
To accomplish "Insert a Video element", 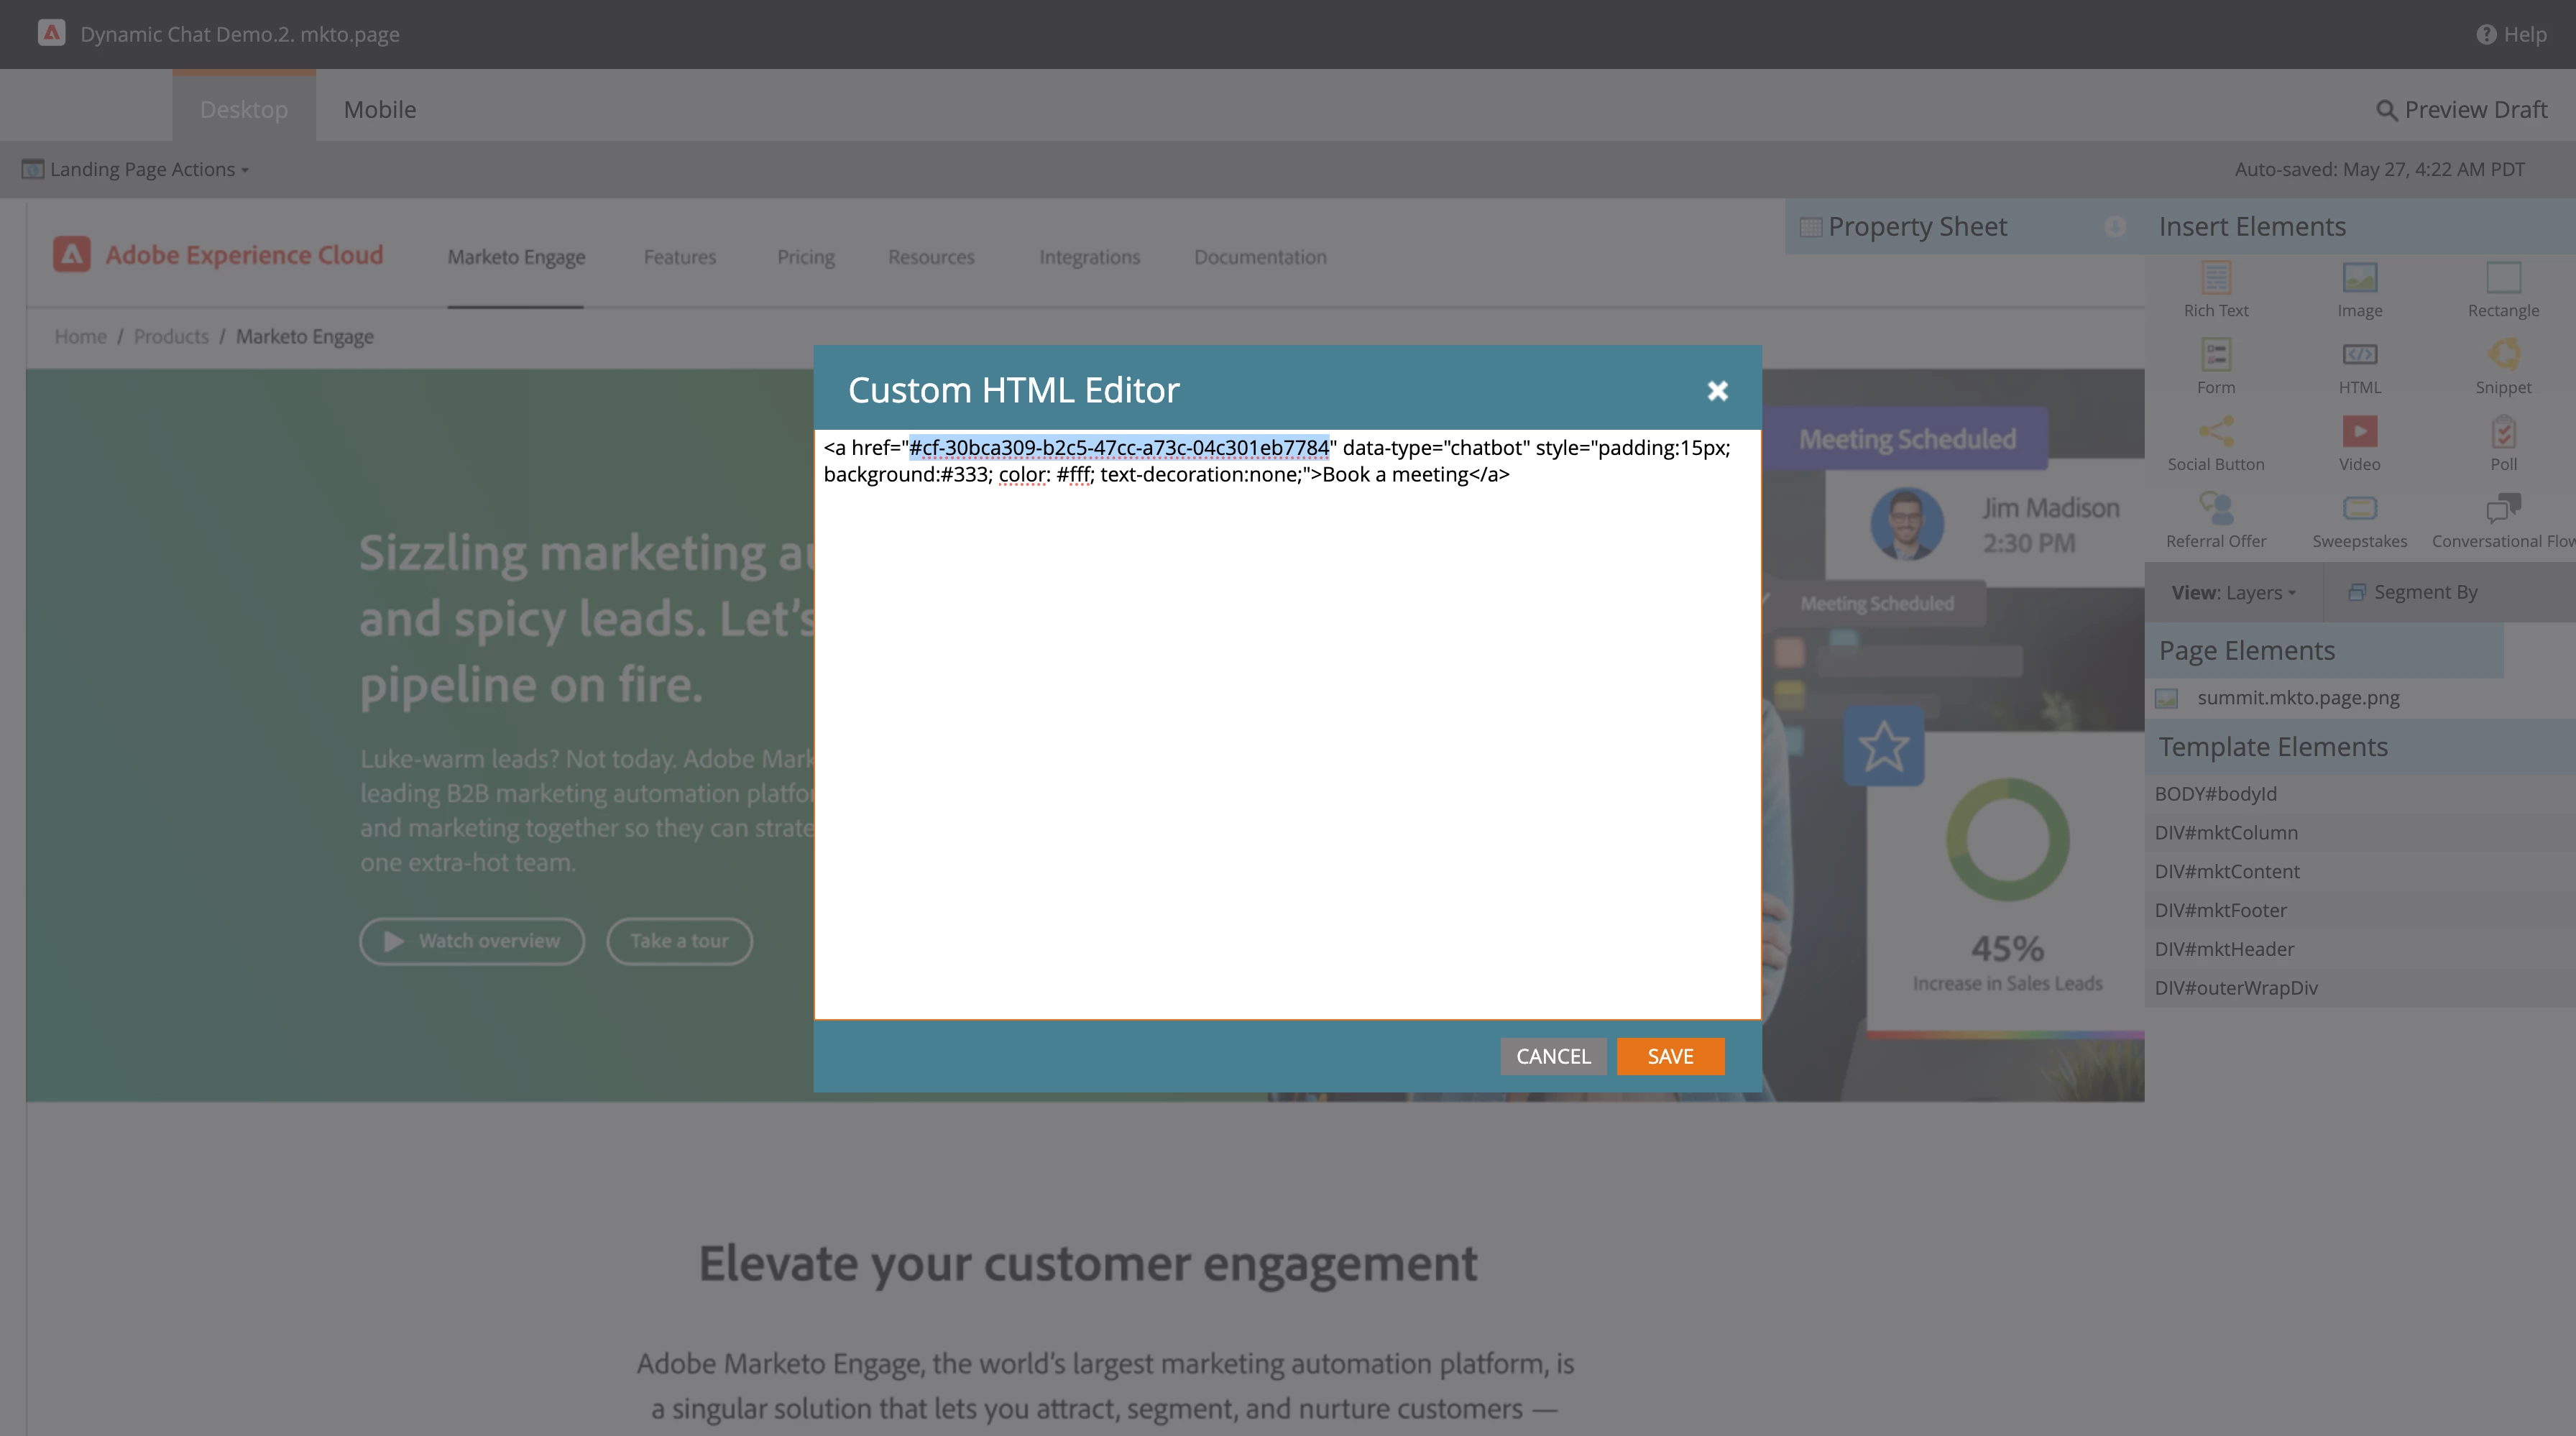I will [x=2359, y=432].
